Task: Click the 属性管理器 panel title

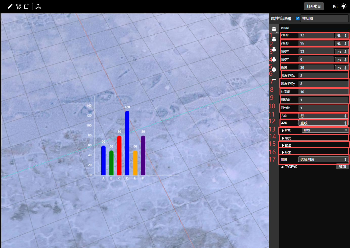Action: click(x=281, y=18)
